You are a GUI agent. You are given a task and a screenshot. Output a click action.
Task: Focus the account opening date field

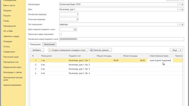click(x=66, y=29)
